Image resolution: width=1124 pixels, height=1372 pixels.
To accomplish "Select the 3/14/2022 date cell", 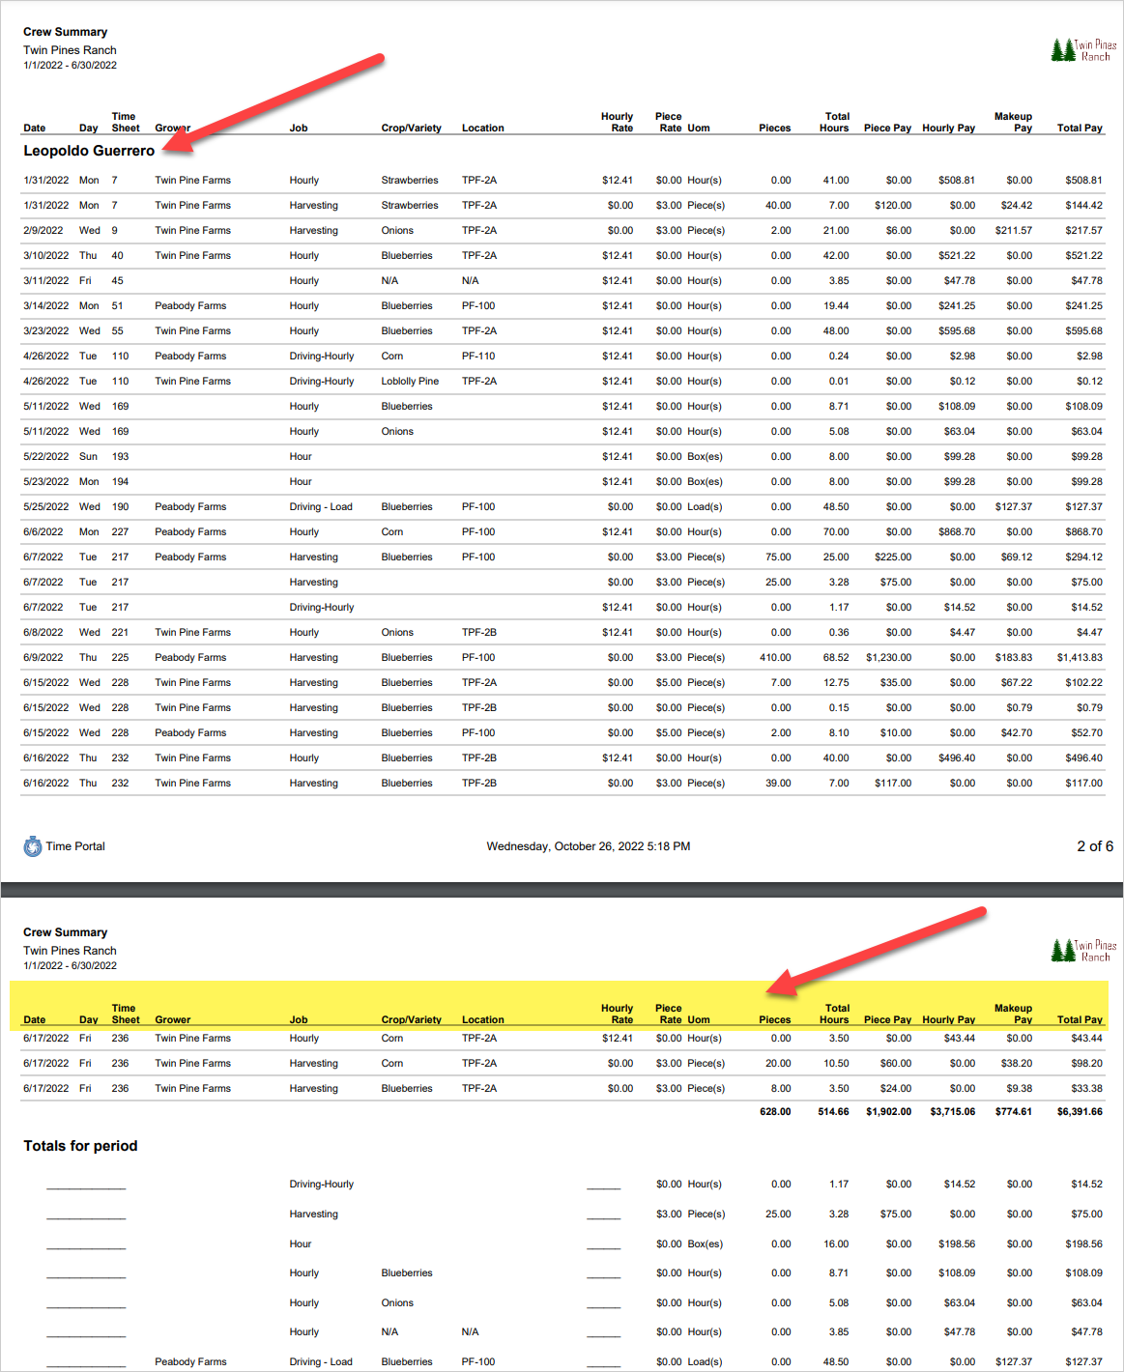I will click(46, 306).
